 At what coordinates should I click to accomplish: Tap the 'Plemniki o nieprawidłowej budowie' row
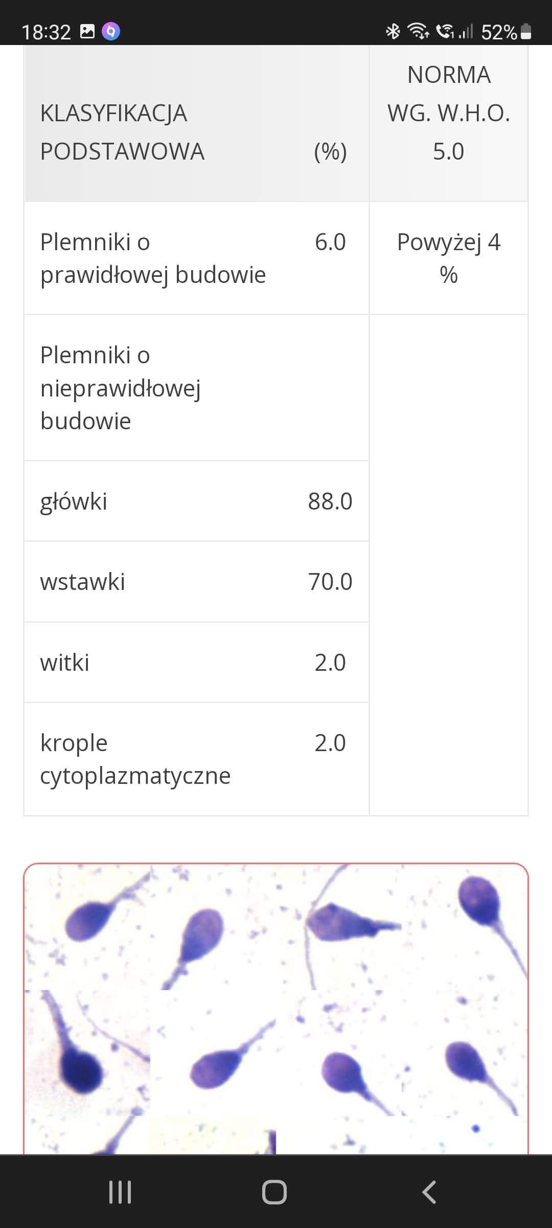(121, 388)
